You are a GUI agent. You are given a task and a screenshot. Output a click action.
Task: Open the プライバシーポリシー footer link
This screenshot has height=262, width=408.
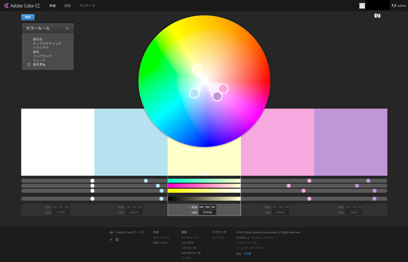pos(262,238)
